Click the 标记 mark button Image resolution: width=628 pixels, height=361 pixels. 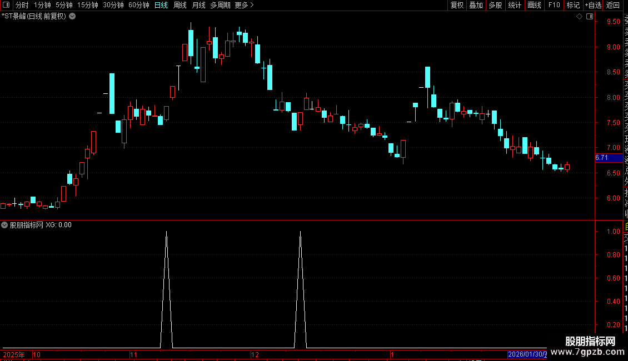click(573, 5)
